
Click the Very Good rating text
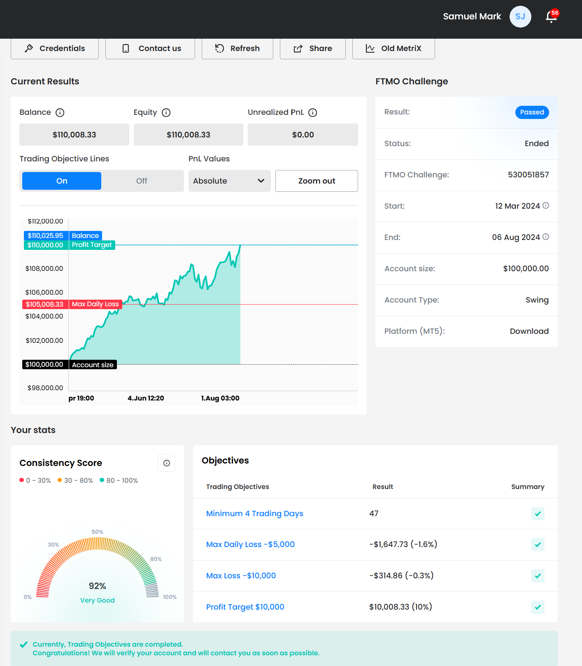click(98, 600)
